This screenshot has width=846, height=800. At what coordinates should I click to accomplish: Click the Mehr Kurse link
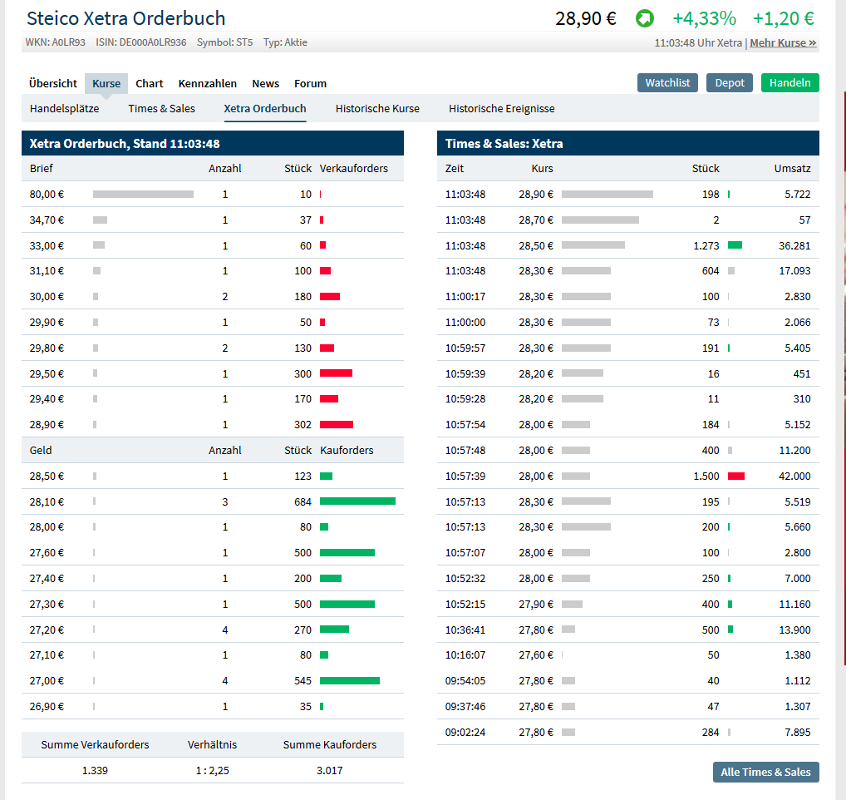(x=783, y=42)
